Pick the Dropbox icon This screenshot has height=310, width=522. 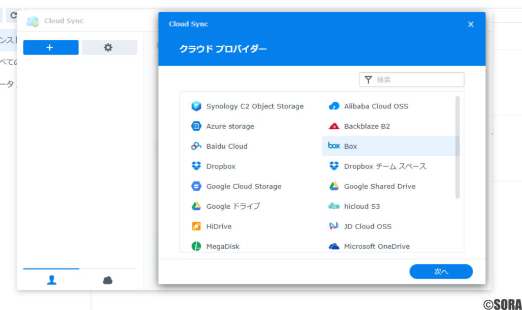(x=196, y=166)
